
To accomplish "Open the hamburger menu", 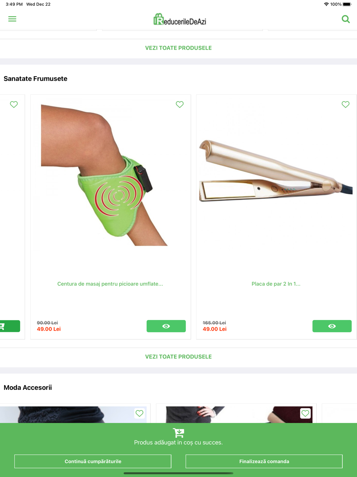I will click(x=12, y=19).
